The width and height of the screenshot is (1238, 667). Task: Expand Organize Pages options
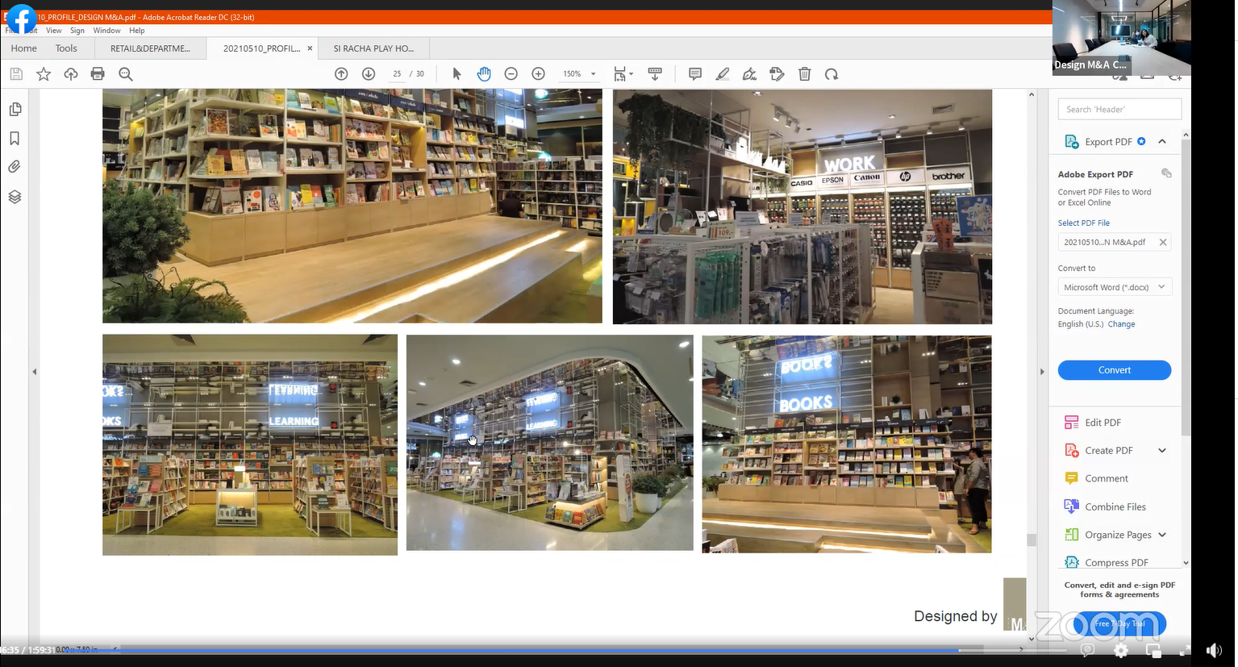(x=1162, y=535)
